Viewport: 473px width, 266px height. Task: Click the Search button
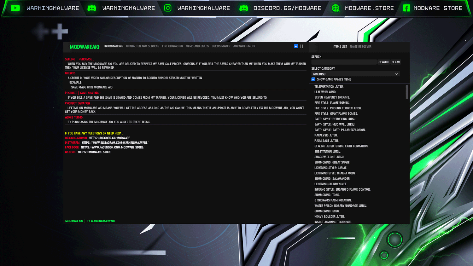coord(383,62)
